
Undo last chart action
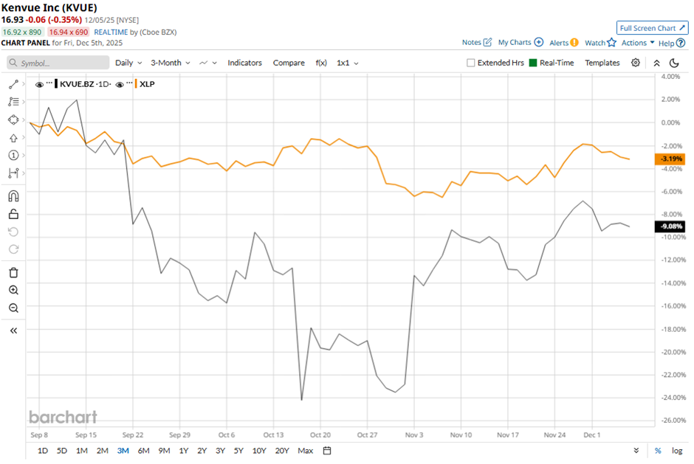[13, 232]
